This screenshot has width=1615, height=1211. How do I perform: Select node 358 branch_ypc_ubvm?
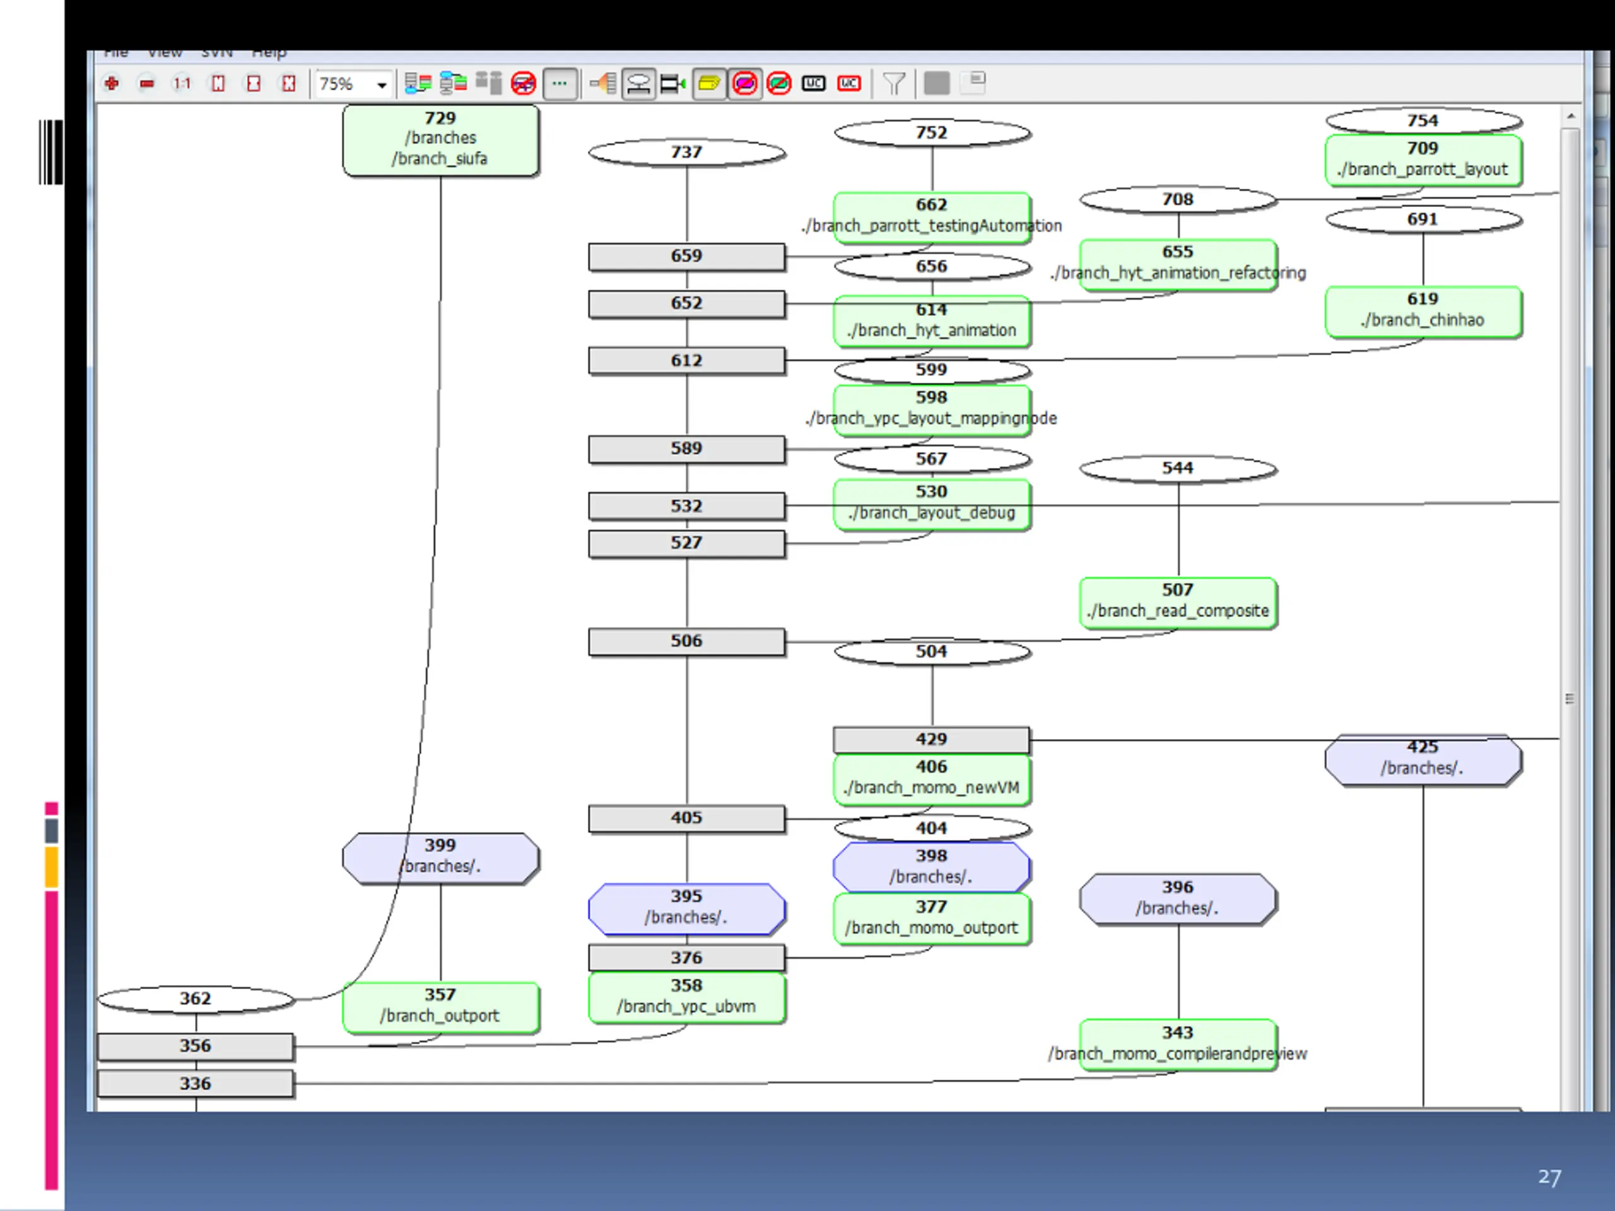[x=686, y=998]
